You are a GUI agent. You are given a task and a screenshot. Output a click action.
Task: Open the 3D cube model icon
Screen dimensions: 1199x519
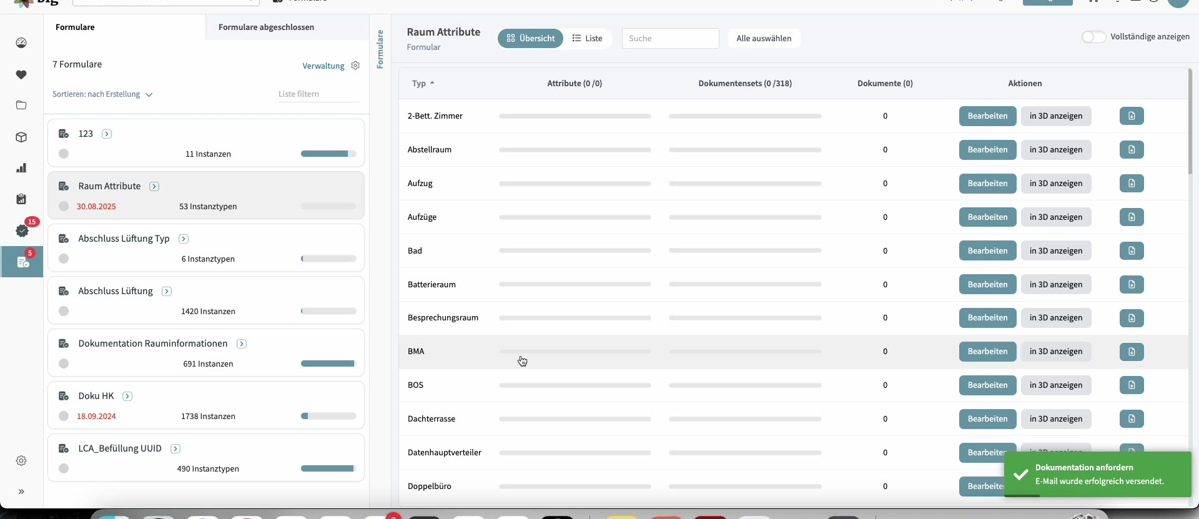(21, 137)
